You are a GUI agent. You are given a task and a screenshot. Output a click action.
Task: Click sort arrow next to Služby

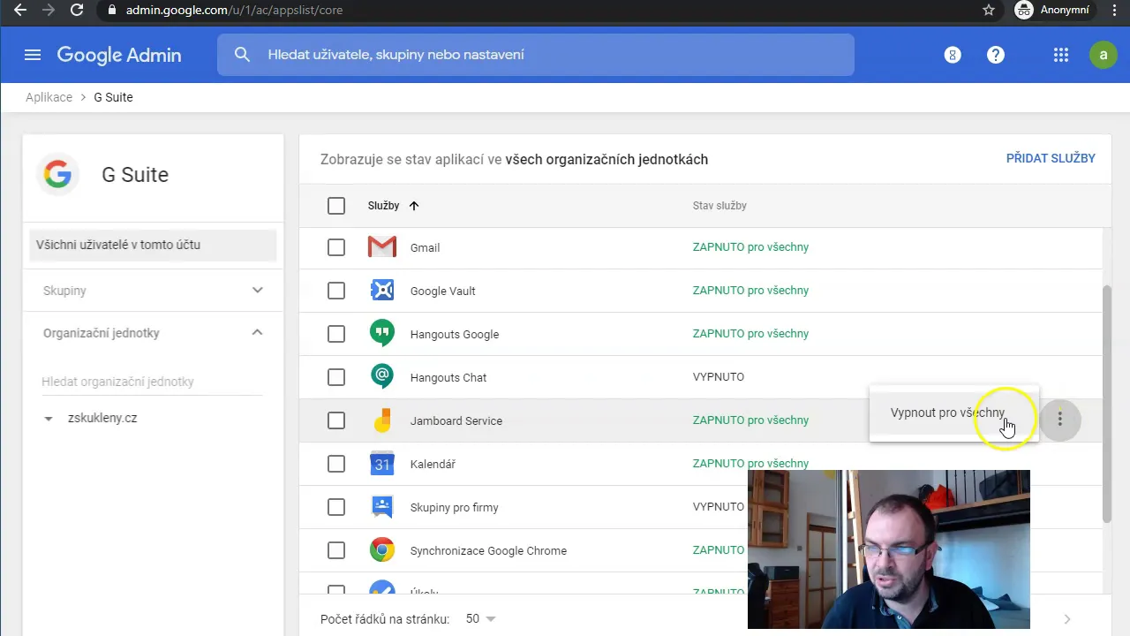click(414, 206)
